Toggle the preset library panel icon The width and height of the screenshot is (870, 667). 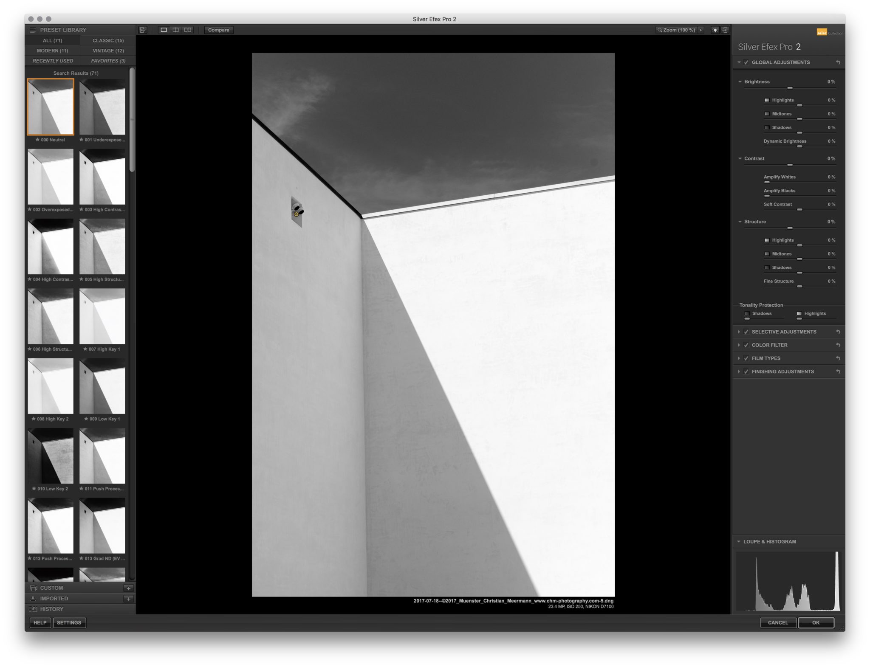(143, 30)
